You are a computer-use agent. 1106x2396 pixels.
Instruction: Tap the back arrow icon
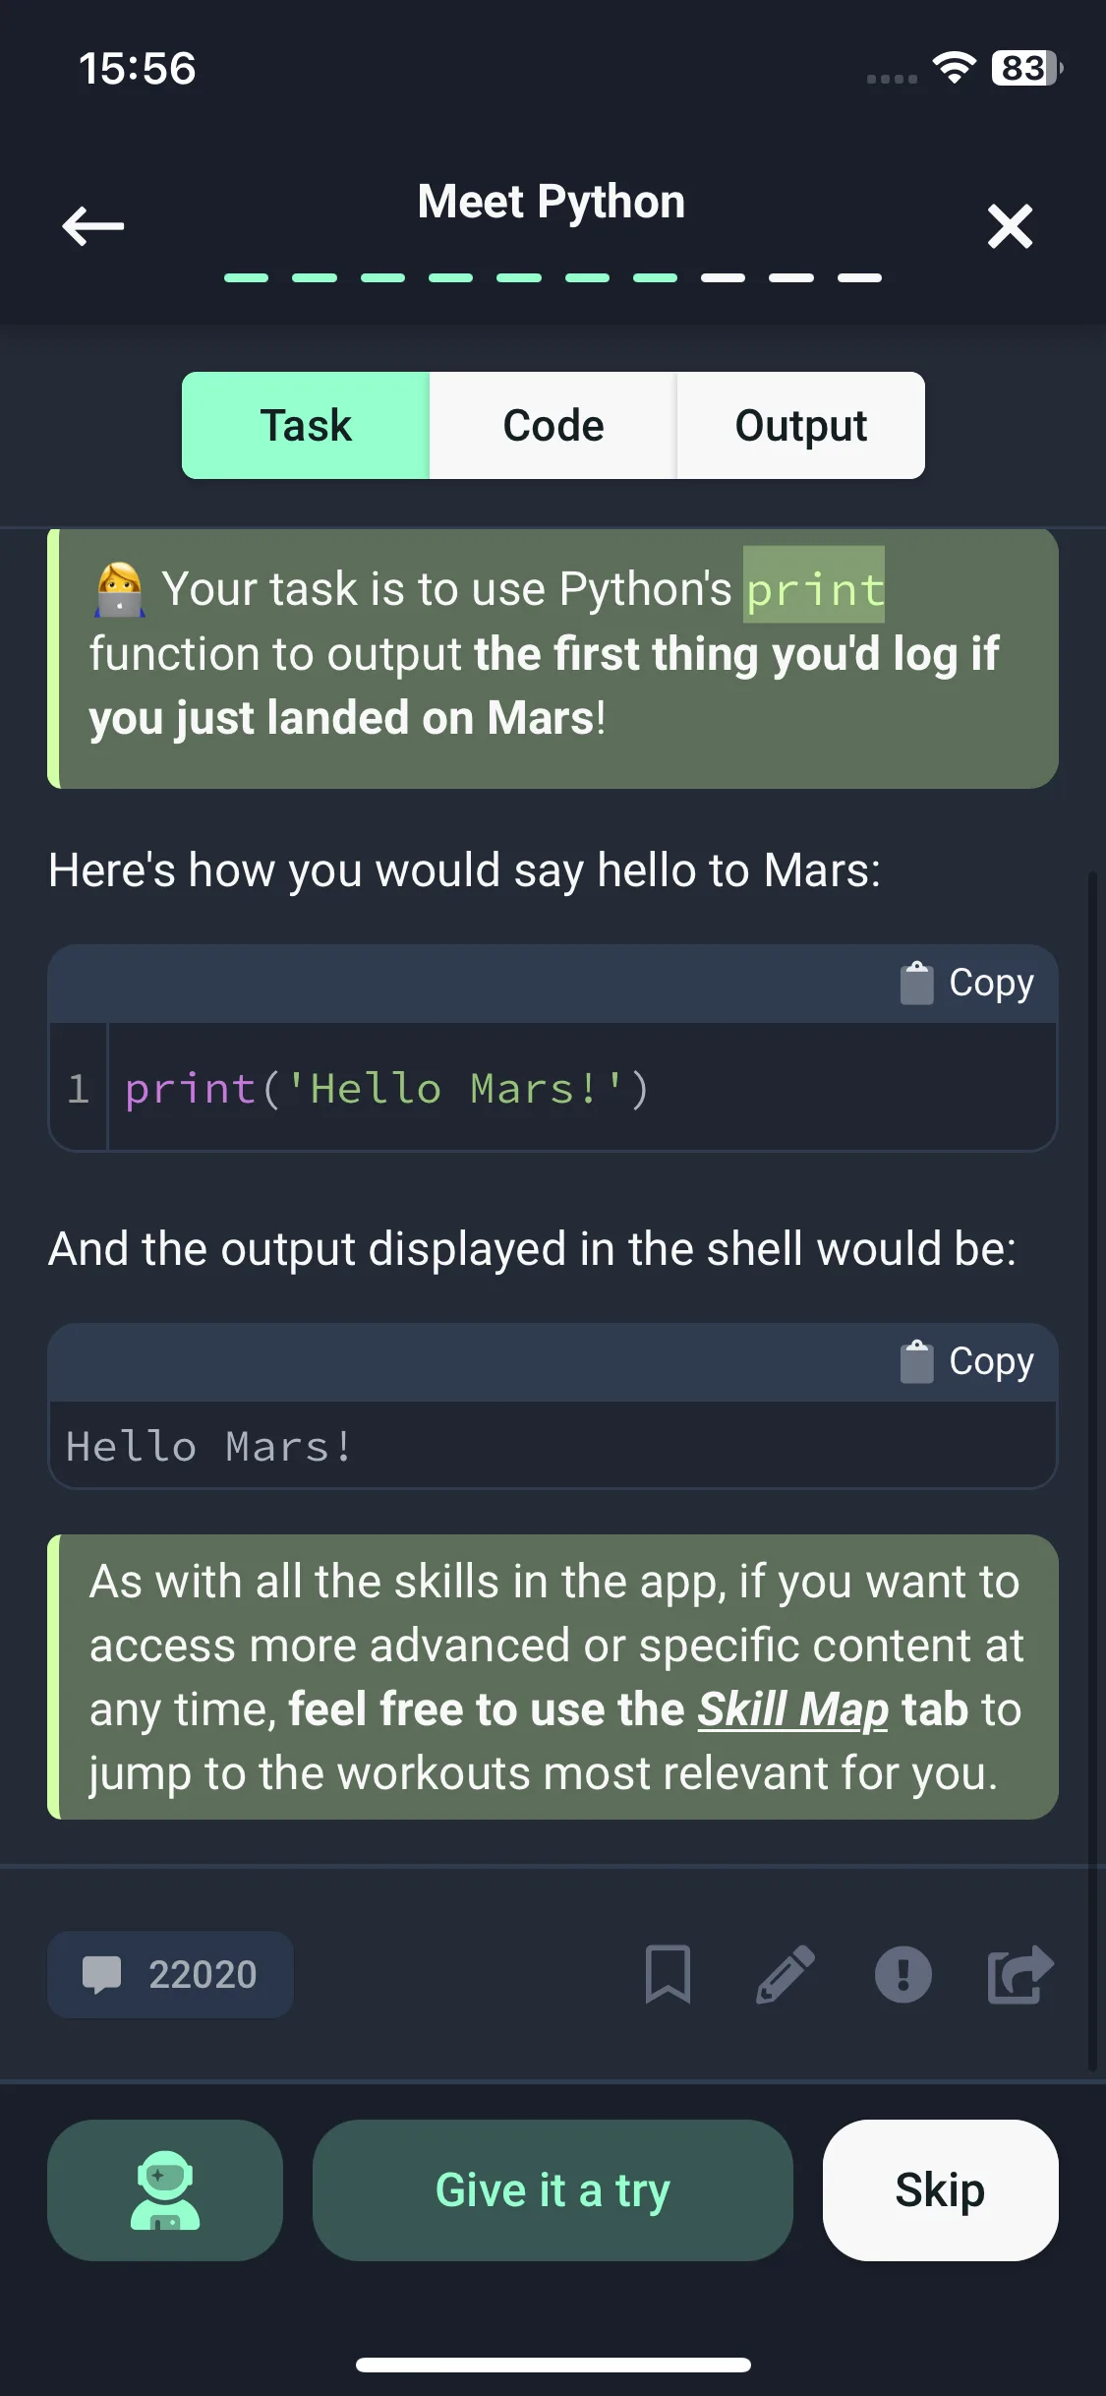[x=92, y=226]
